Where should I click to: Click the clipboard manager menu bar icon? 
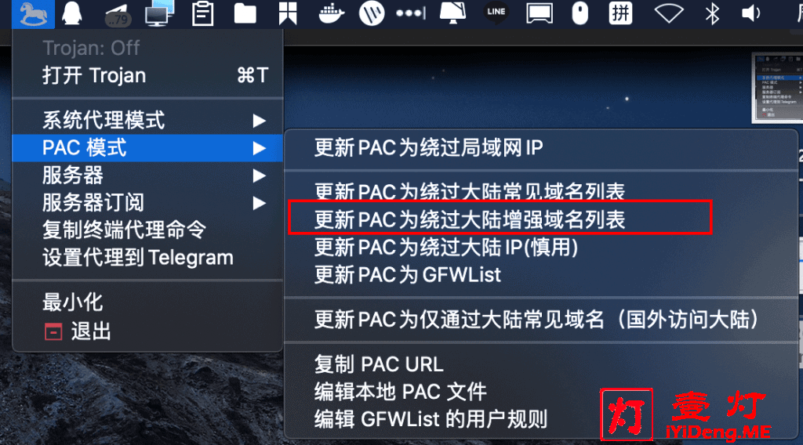click(x=202, y=14)
